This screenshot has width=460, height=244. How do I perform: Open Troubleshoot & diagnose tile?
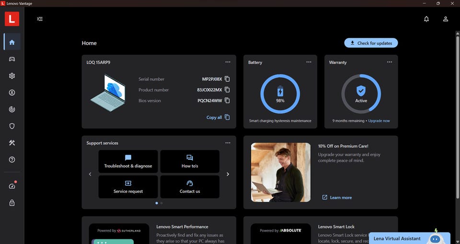point(128,161)
